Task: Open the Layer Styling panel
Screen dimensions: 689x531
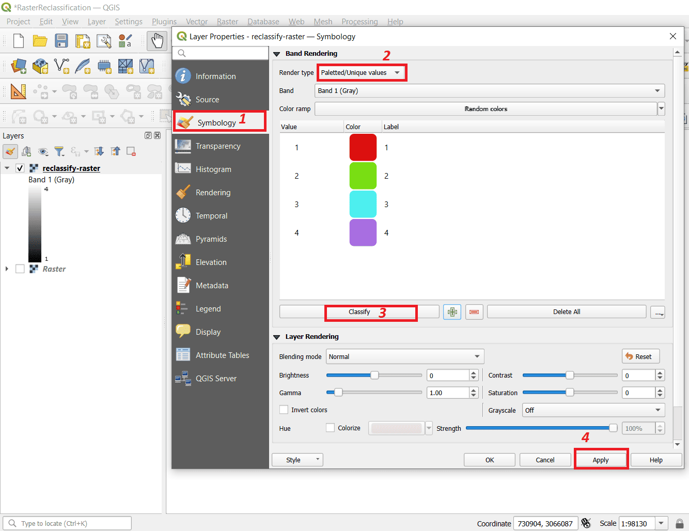Action: point(10,151)
